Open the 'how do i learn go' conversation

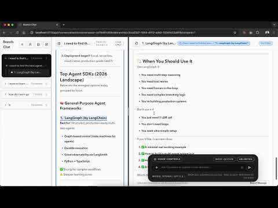coord(19,94)
